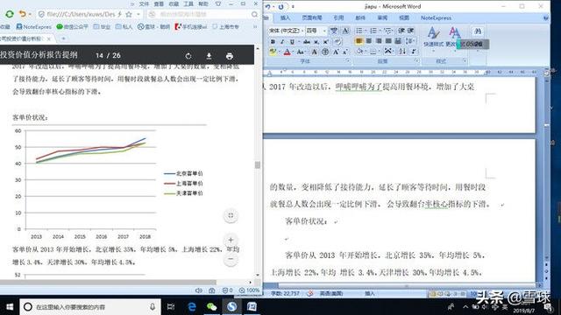The height and width of the screenshot is (315, 561).
Task: Click the Find binoculars icon in Word
Action: (x=478, y=31)
